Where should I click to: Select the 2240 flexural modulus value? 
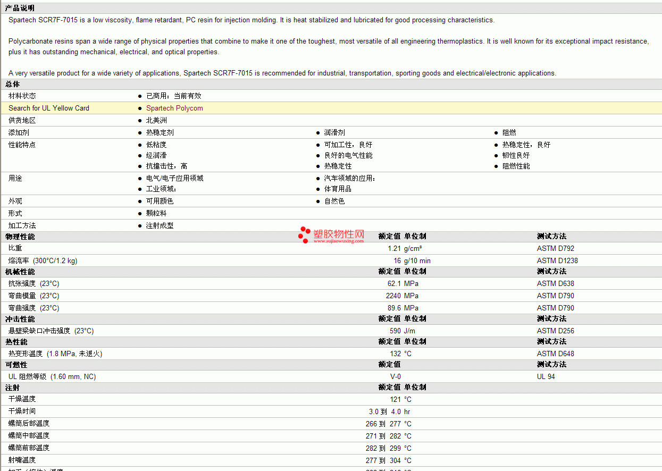(393, 296)
